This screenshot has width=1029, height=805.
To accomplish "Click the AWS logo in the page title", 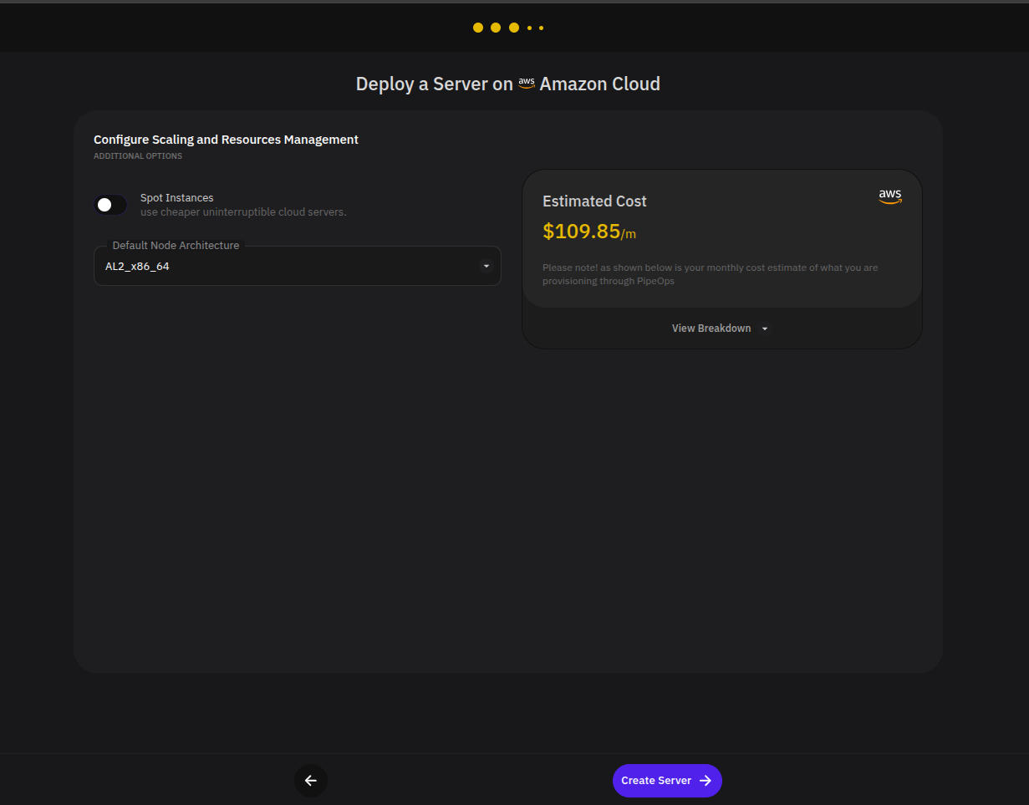I will [x=527, y=83].
